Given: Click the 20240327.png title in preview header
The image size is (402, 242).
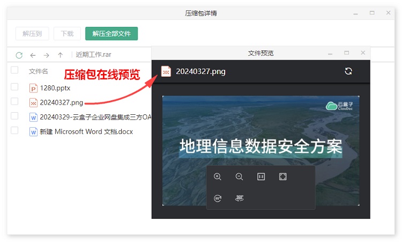Looking at the screenshot, I should (201, 71).
